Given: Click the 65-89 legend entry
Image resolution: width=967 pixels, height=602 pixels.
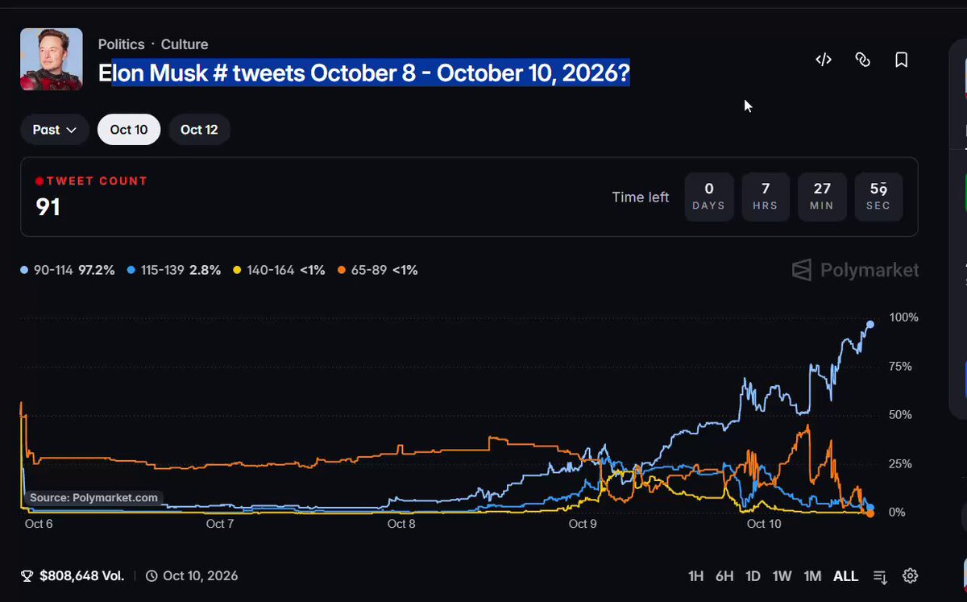Looking at the screenshot, I should [378, 270].
